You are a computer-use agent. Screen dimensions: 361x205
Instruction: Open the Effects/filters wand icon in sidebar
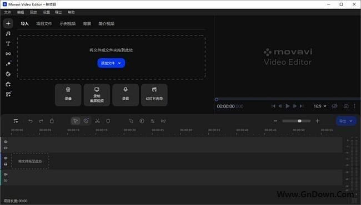8,64
